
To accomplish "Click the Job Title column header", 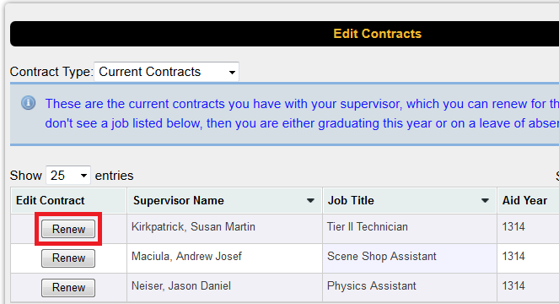I will [410, 200].
